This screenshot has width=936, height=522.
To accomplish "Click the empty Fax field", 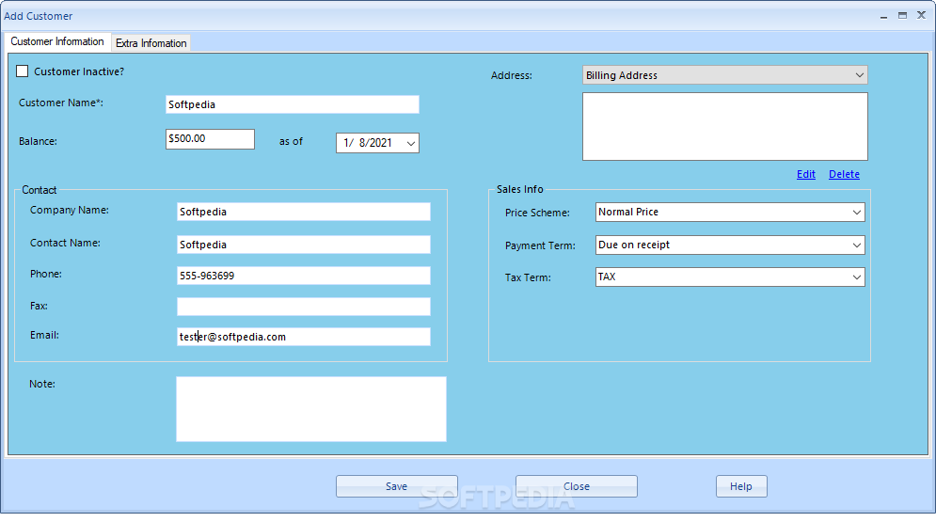I will coord(303,307).
